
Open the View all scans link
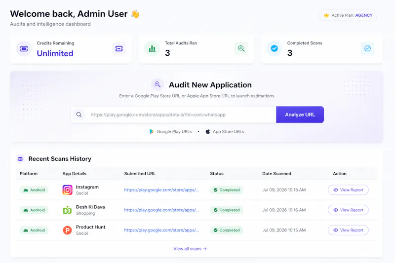coord(190,249)
